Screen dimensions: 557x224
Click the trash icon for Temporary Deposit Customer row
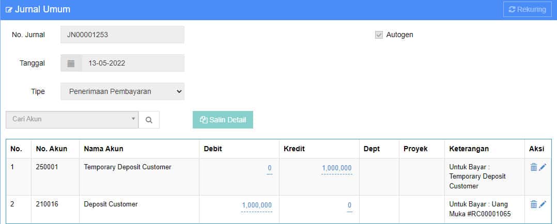pyautogui.click(x=534, y=167)
